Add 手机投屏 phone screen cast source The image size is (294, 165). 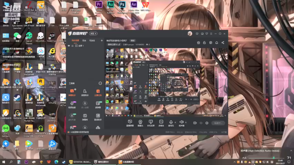coord(151,123)
